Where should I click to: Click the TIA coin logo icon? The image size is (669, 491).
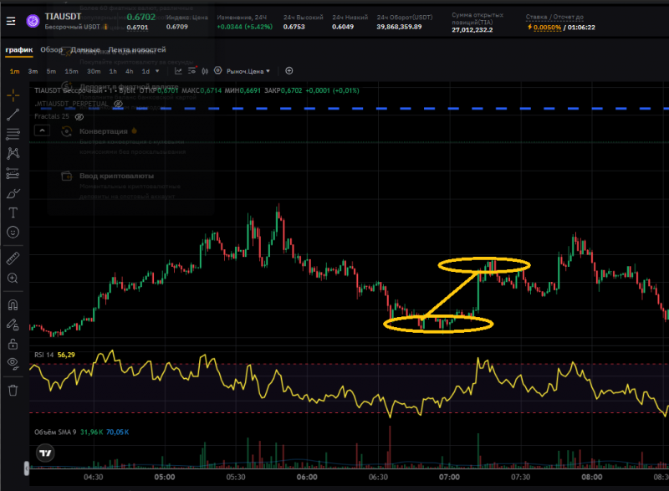(33, 20)
